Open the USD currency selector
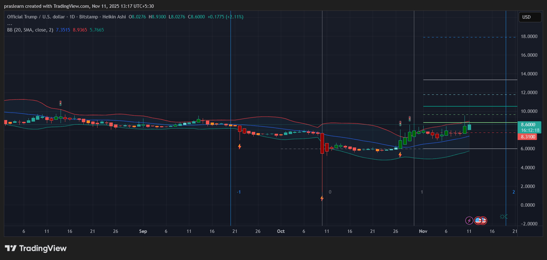The image size is (547, 260). (x=530, y=17)
